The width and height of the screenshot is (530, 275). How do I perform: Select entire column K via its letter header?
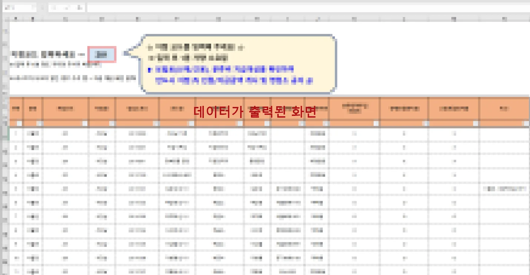point(354,18)
